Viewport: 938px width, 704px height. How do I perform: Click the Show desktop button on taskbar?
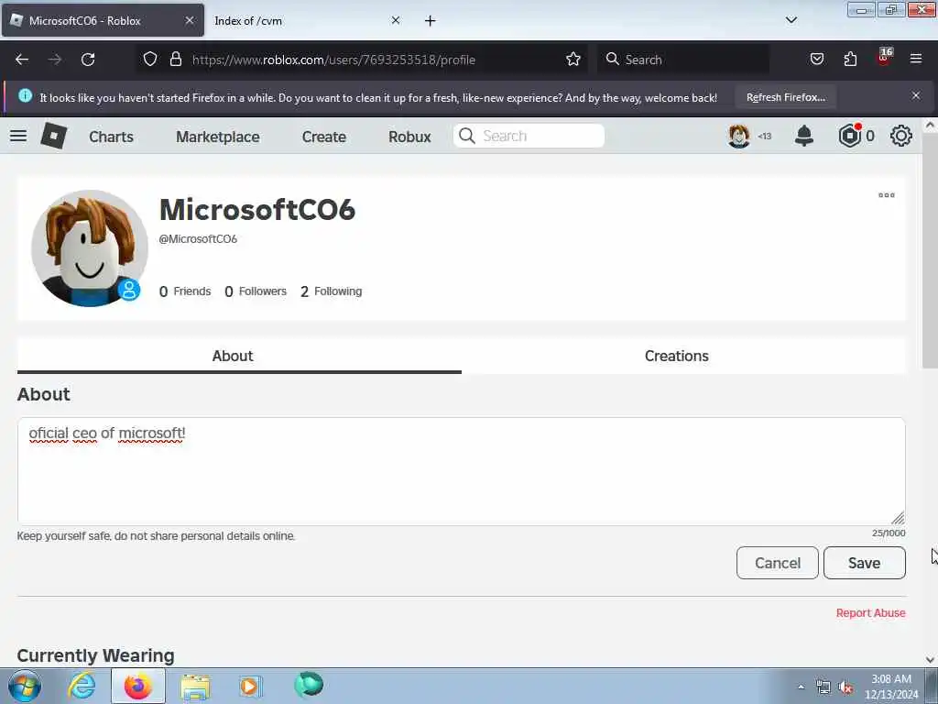click(x=931, y=686)
